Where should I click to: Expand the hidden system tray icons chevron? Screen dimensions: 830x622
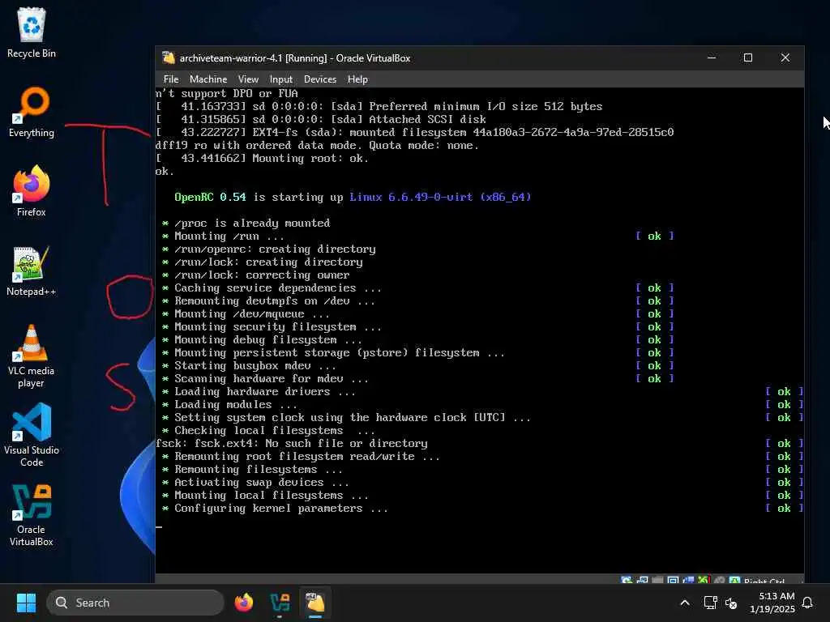[684, 603]
